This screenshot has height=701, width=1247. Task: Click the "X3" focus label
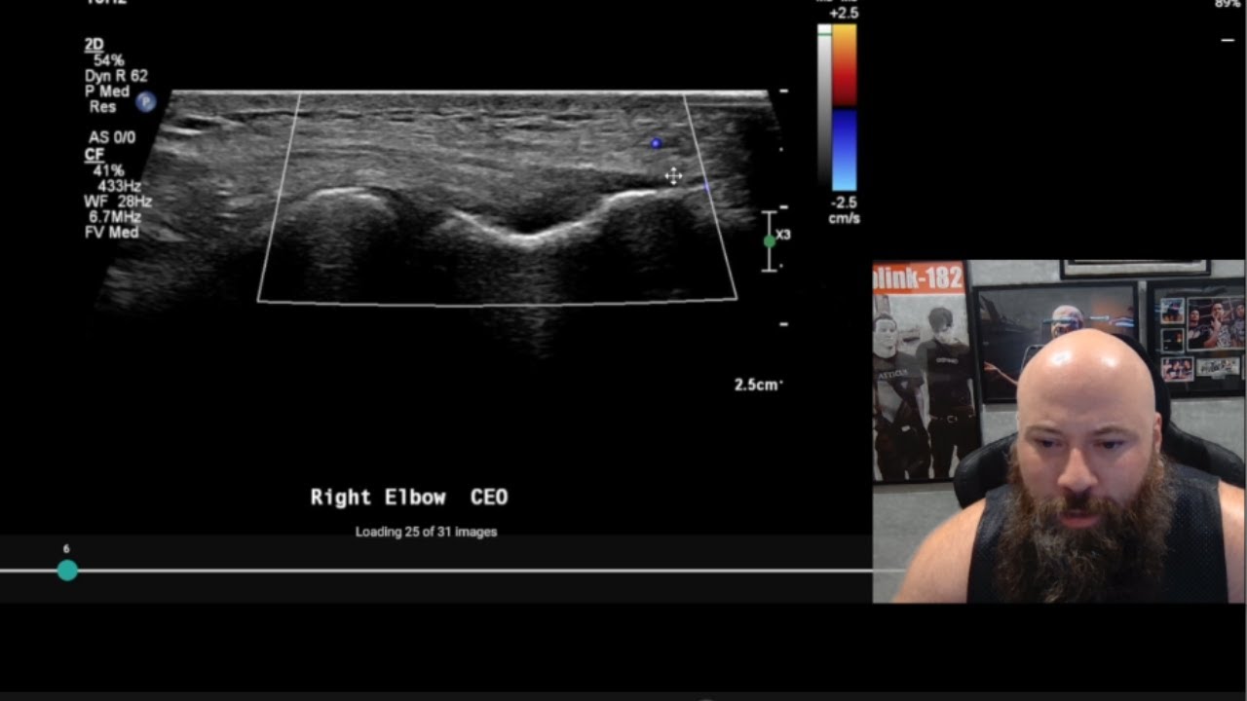[783, 235]
